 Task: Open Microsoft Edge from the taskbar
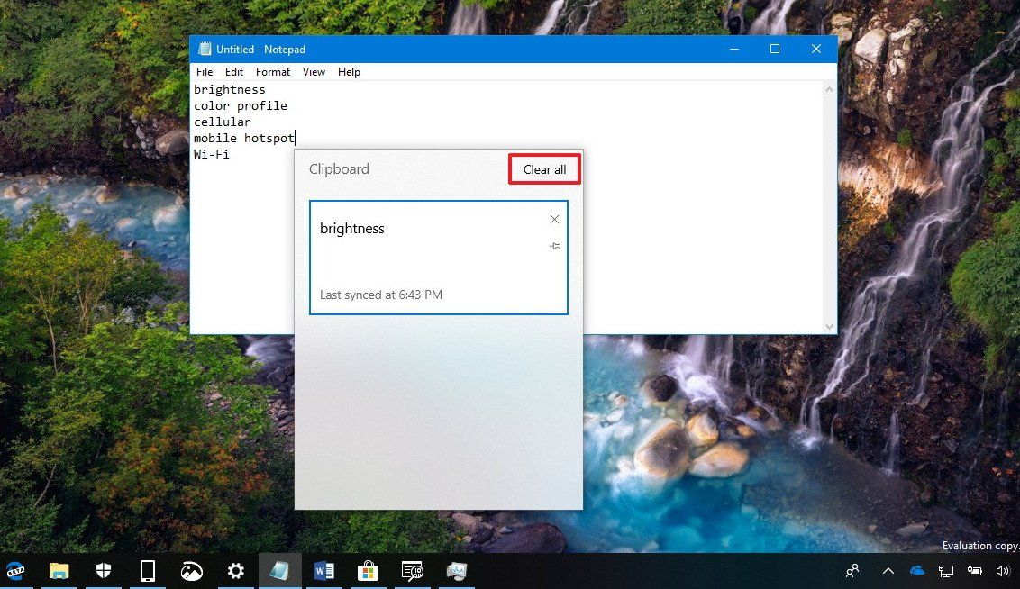coord(15,570)
